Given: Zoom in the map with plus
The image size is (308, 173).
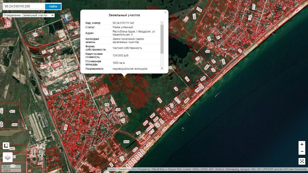Looking at the screenshot, I should [302, 144].
